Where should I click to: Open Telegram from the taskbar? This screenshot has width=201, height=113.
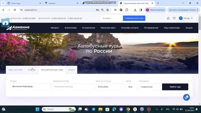coord(94,109)
